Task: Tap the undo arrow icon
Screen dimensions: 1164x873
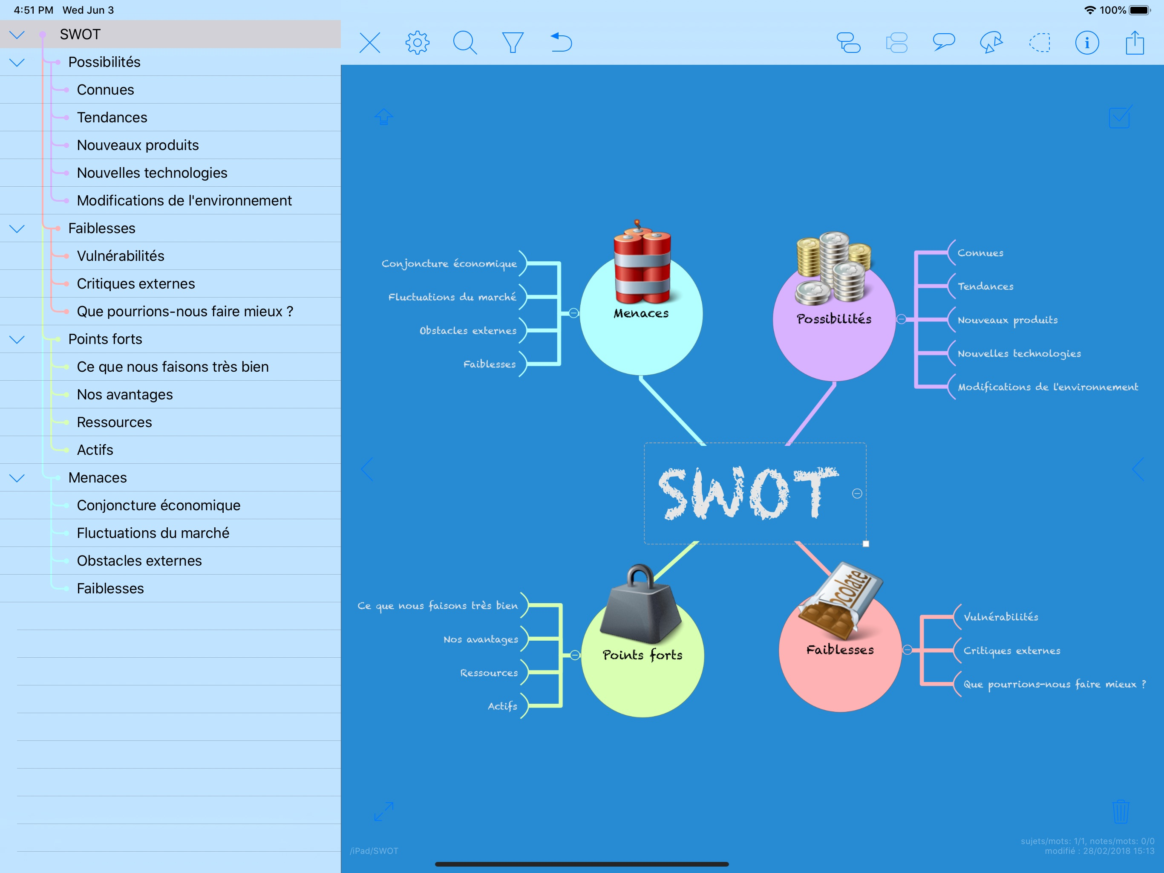Action: click(x=561, y=43)
